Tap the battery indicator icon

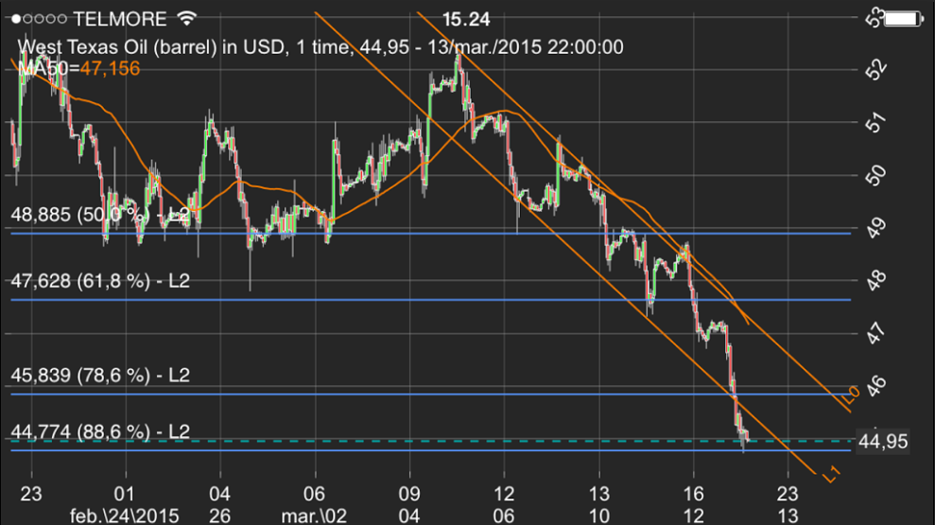(903, 19)
